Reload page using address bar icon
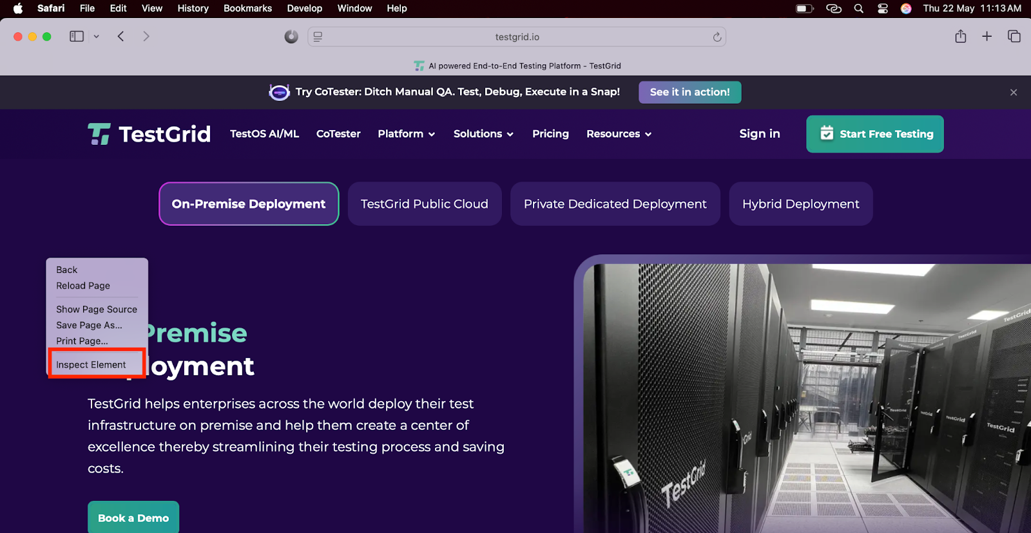The image size is (1031, 533). [x=717, y=37]
